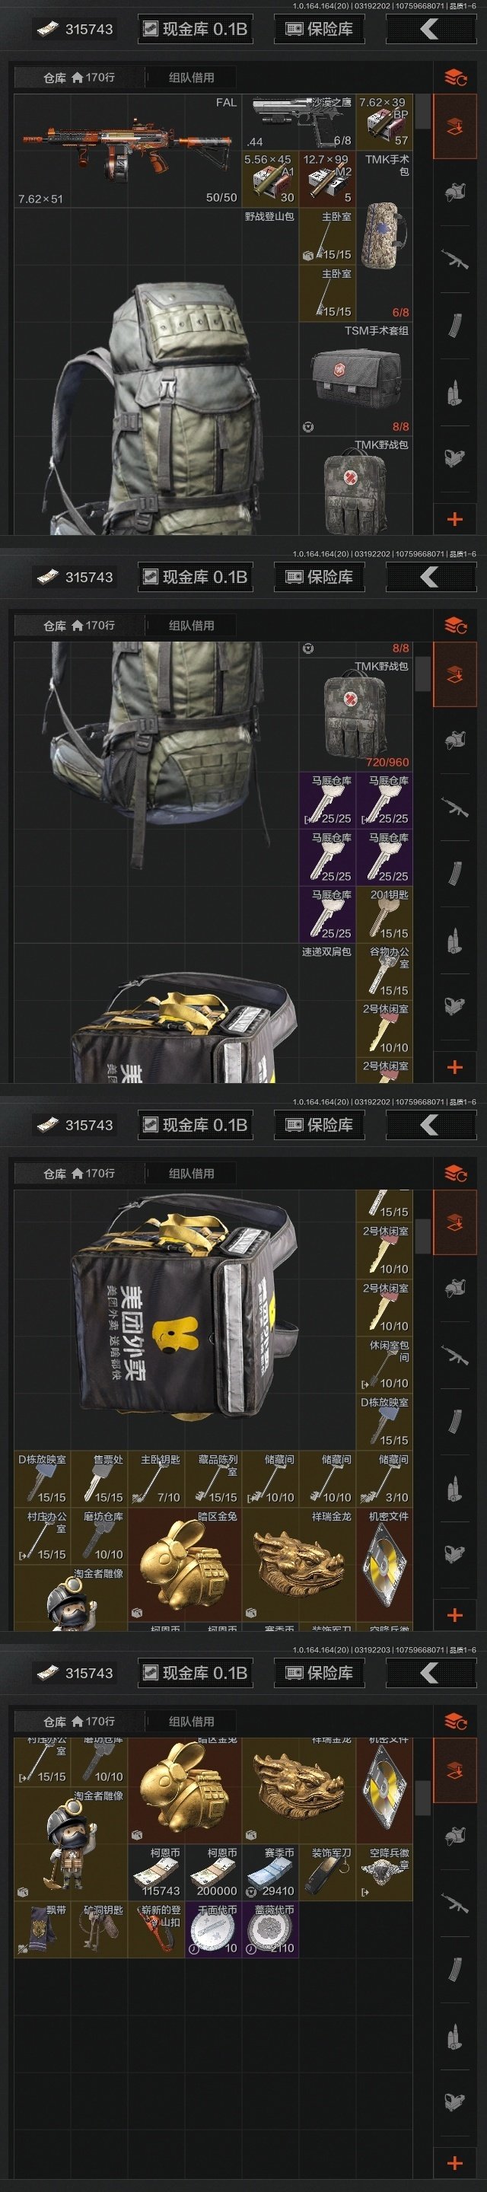The height and width of the screenshot is (2192, 487).
Task: Choose the 主卧钥匙 key showing 7/10
Action: [156, 1479]
